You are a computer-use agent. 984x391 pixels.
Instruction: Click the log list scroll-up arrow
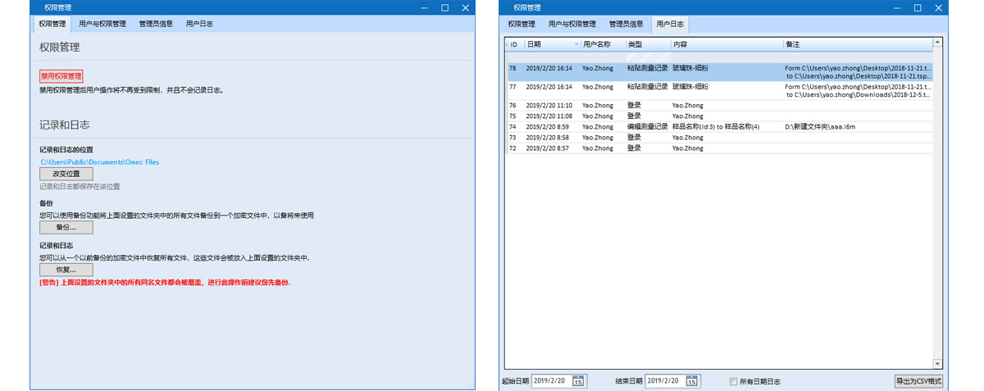[x=937, y=43]
